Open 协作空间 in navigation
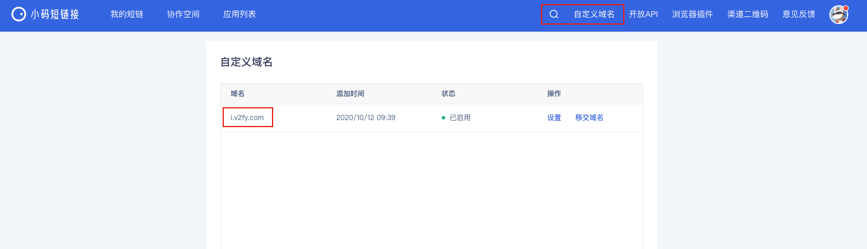This screenshot has width=867, height=249. [x=183, y=14]
